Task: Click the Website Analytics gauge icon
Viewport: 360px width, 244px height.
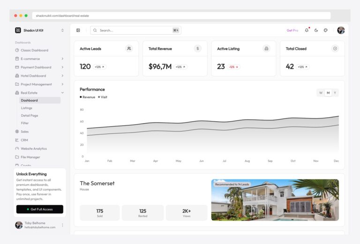Action: coord(17,148)
